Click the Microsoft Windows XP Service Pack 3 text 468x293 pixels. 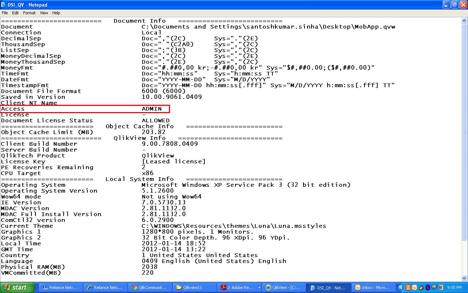[246, 185]
